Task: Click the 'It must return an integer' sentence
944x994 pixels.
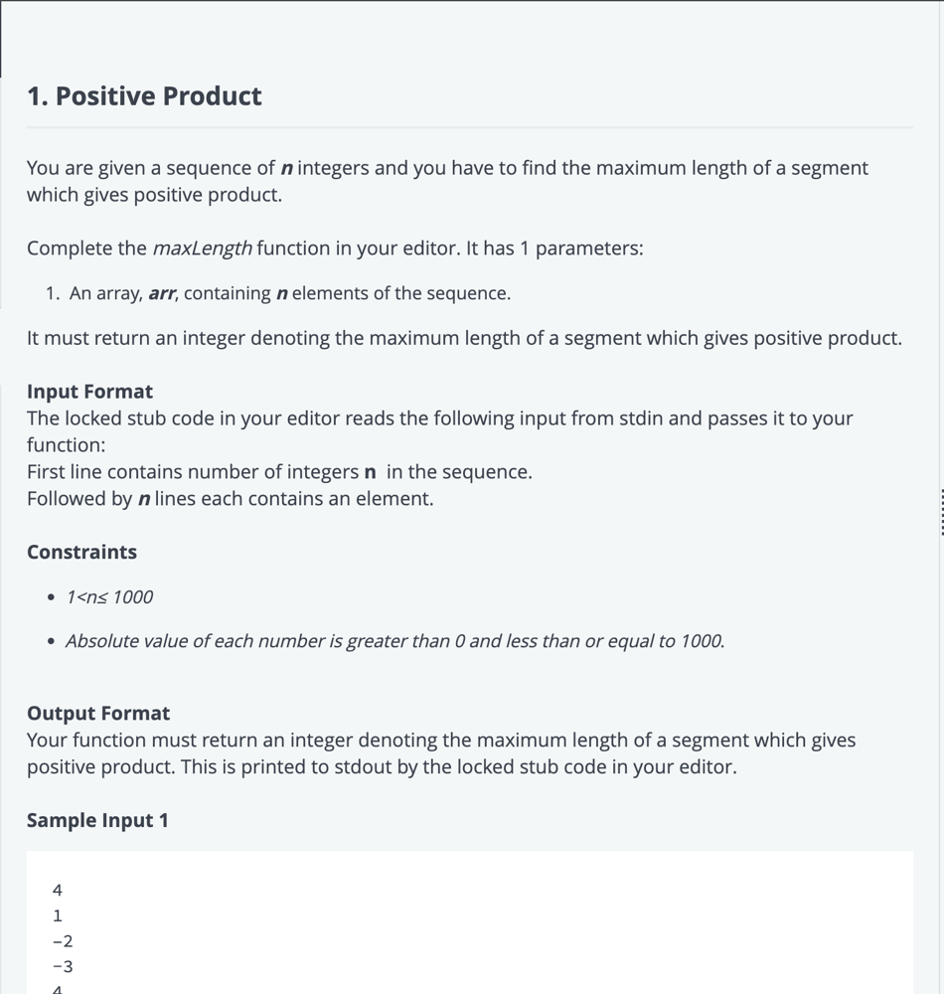Action: (x=464, y=339)
